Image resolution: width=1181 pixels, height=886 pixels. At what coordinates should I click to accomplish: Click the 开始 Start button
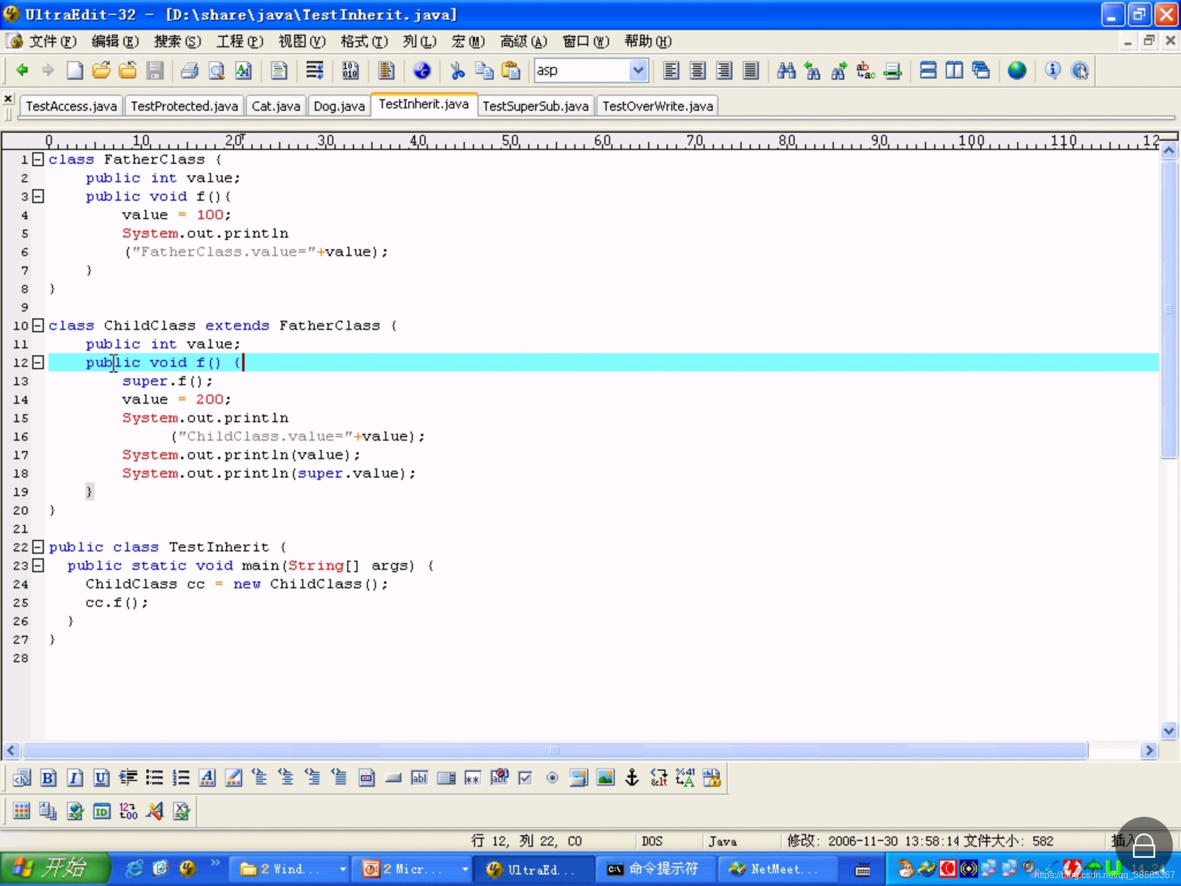pos(55,868)
